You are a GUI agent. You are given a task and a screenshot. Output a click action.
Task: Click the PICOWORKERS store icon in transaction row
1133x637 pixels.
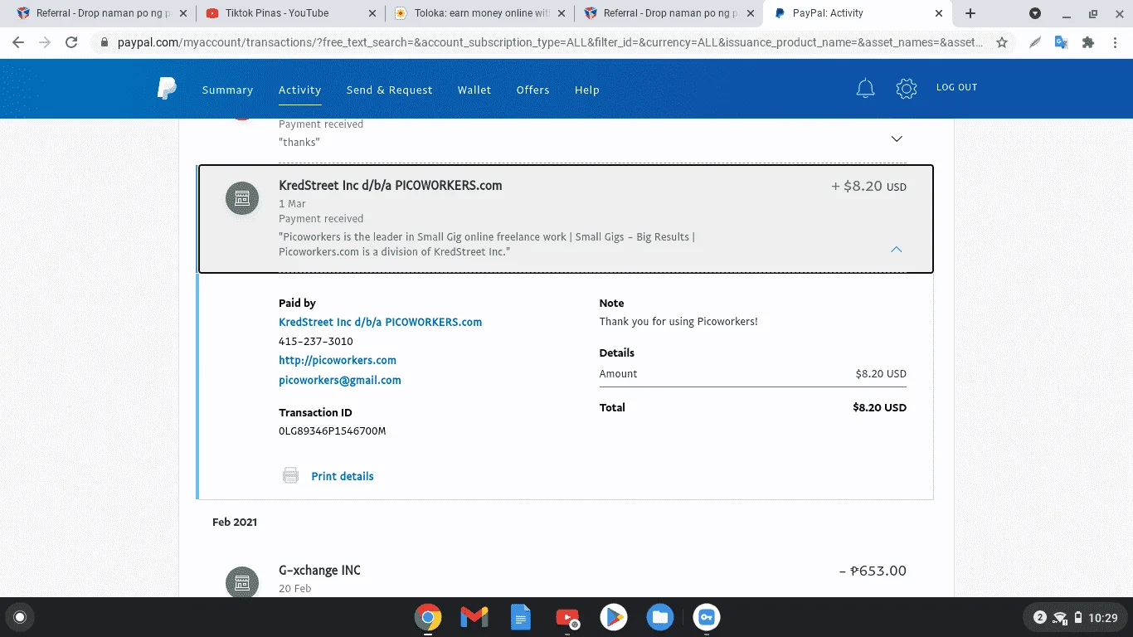(242, 198)
